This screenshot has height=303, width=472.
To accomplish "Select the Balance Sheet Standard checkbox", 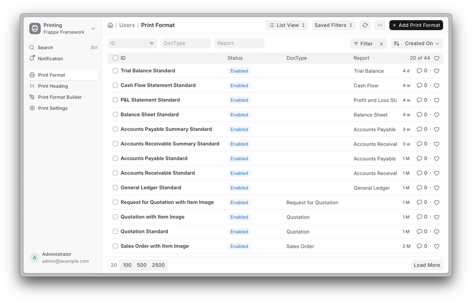I will [x=115, y=115].
